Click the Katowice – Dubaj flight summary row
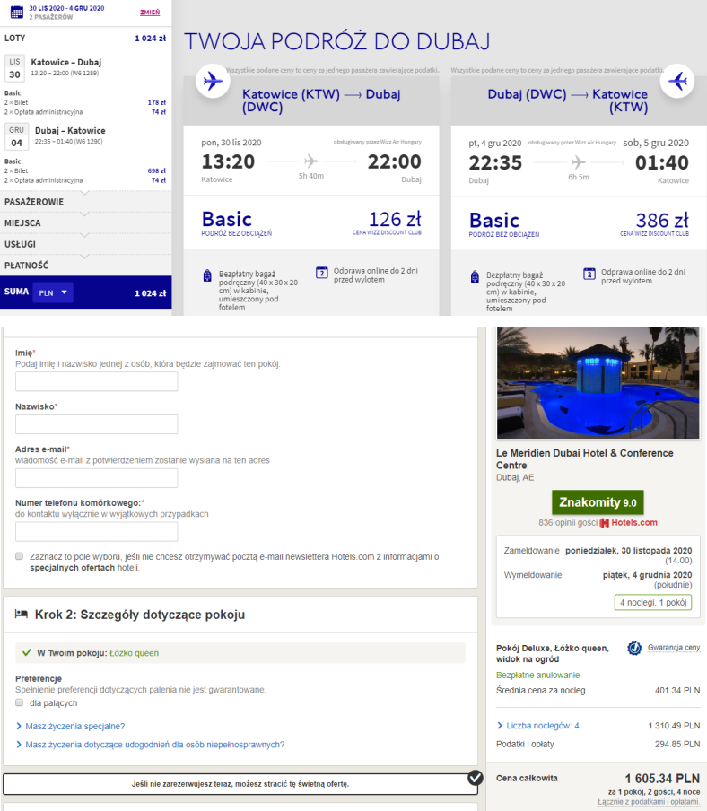 point(85,67)
